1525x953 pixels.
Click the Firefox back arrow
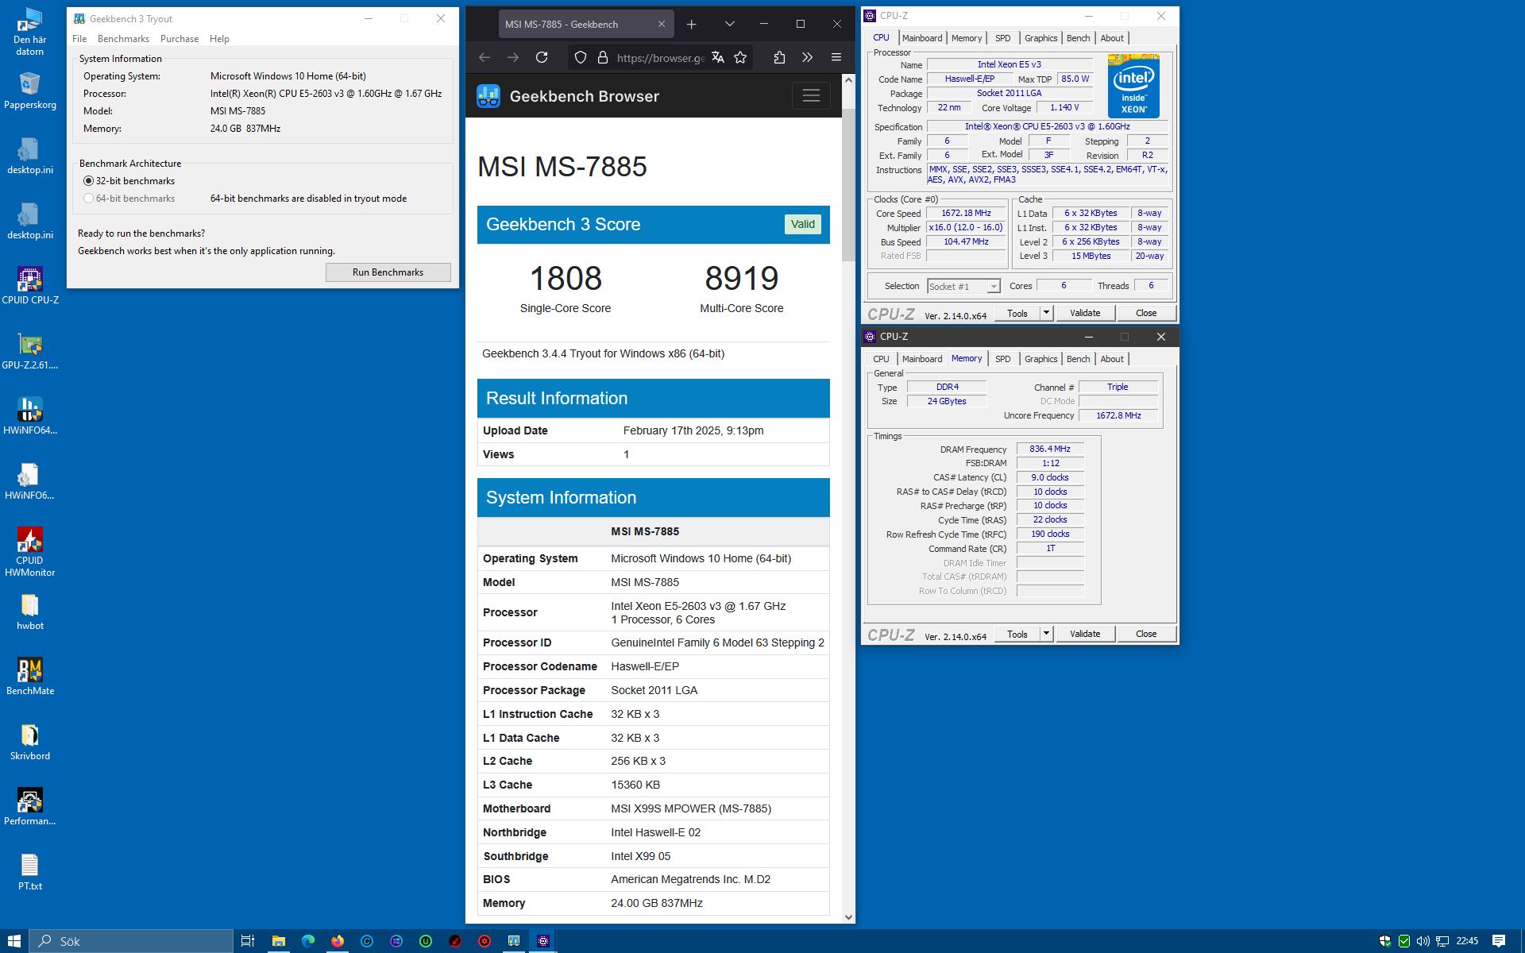point(485,57)
